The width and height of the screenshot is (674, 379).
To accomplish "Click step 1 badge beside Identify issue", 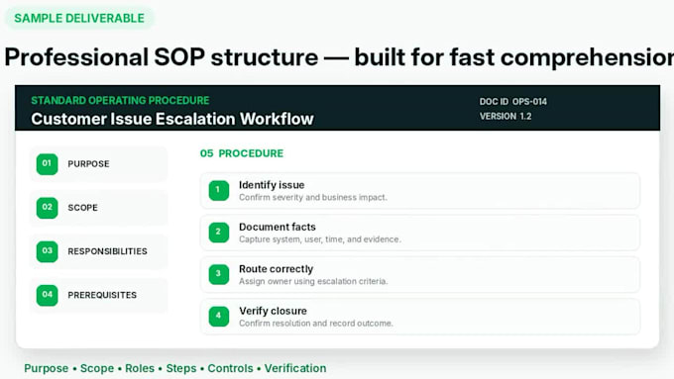I will pyautogui.click(x=219, y=191).
